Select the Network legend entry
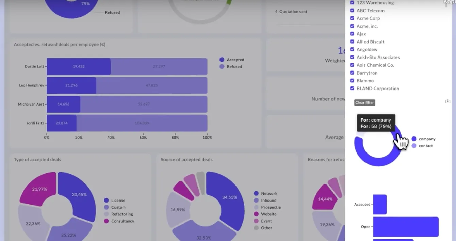This screenshot has height=241, width=456. [265, 193]
